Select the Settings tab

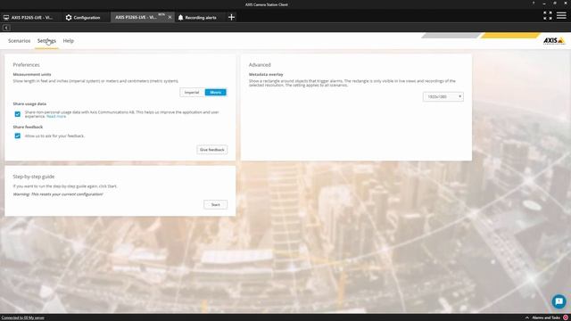click(x=46, y=41)
